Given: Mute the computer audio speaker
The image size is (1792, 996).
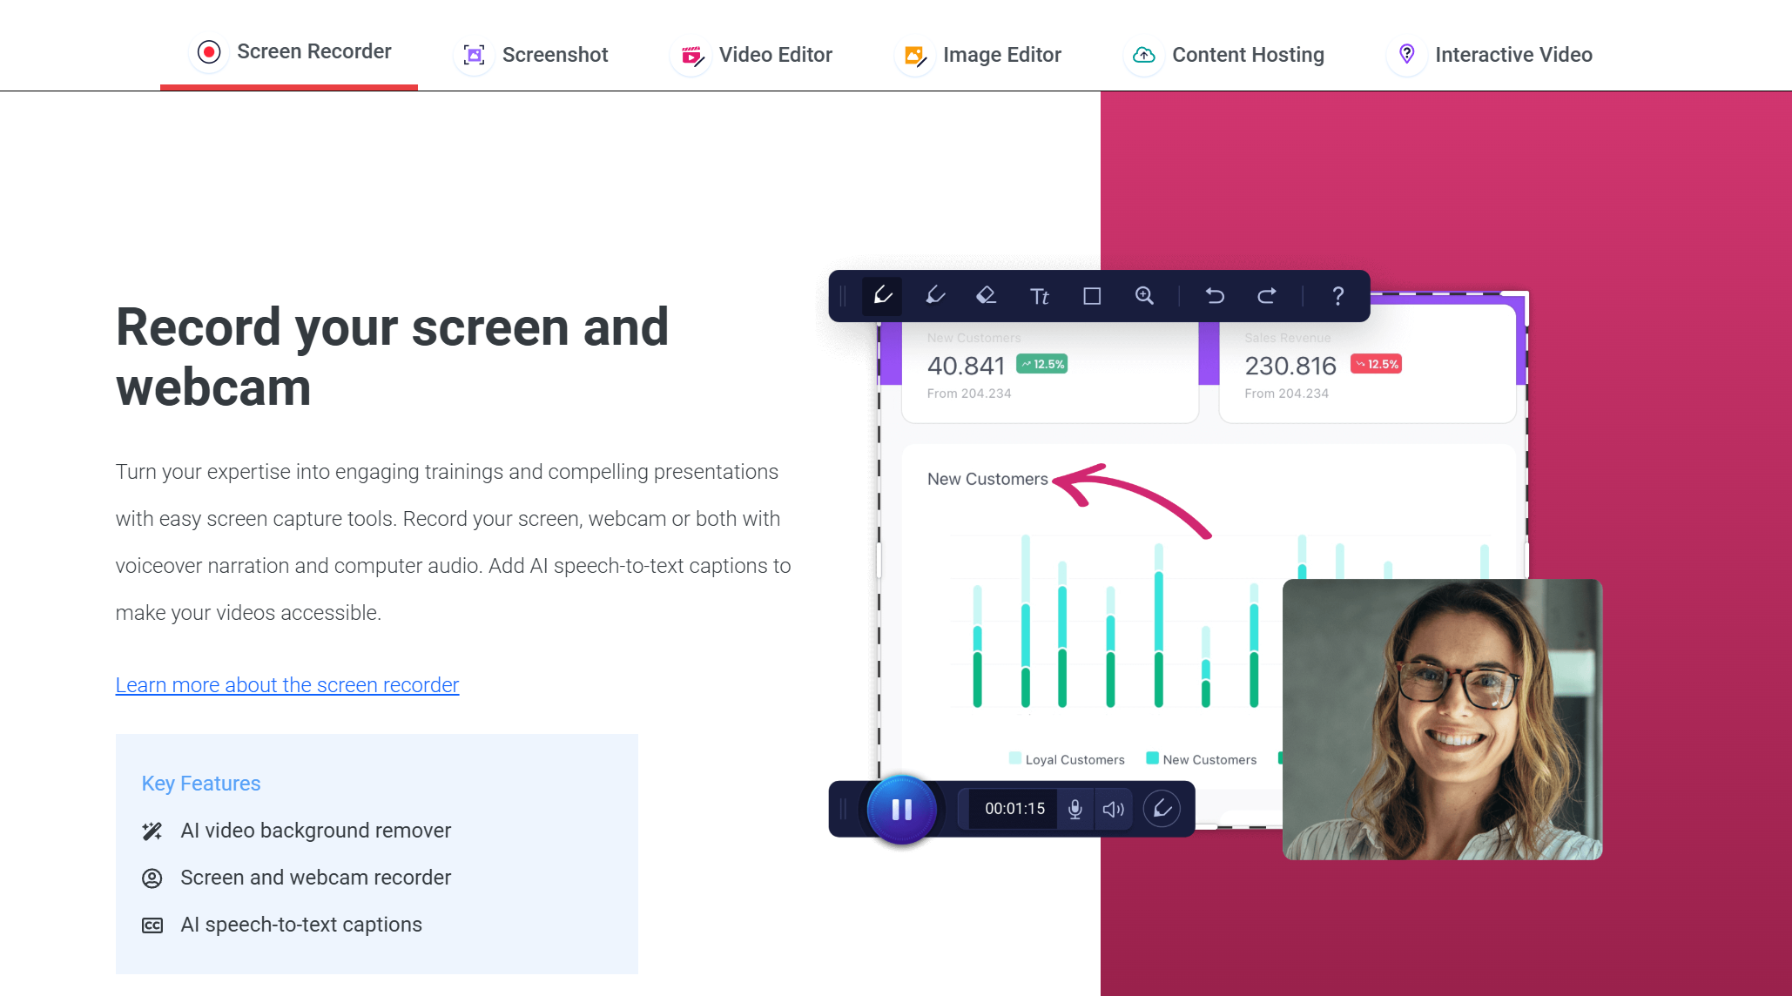Looking at the screenshot, I should pos(1113,810).
